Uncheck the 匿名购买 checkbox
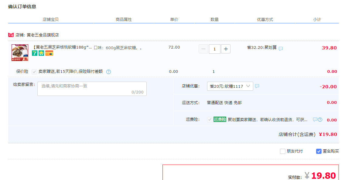Screen dimensions: 341x180 [x=319, y=151]
